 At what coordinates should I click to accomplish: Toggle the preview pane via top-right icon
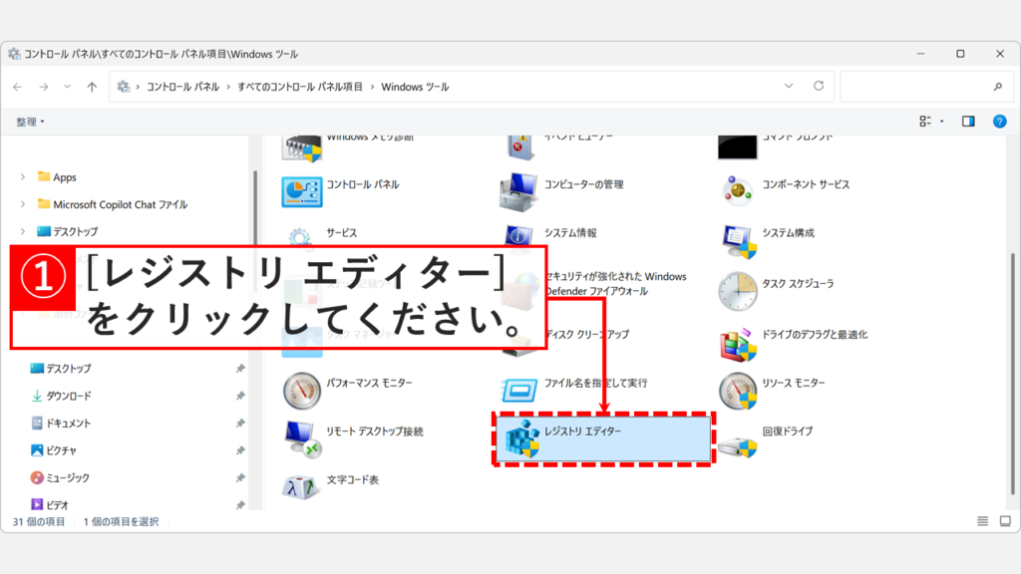tap(967, 121)
